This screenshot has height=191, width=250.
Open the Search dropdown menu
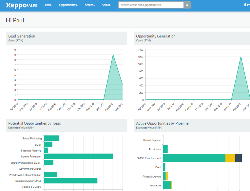[89, 5]
